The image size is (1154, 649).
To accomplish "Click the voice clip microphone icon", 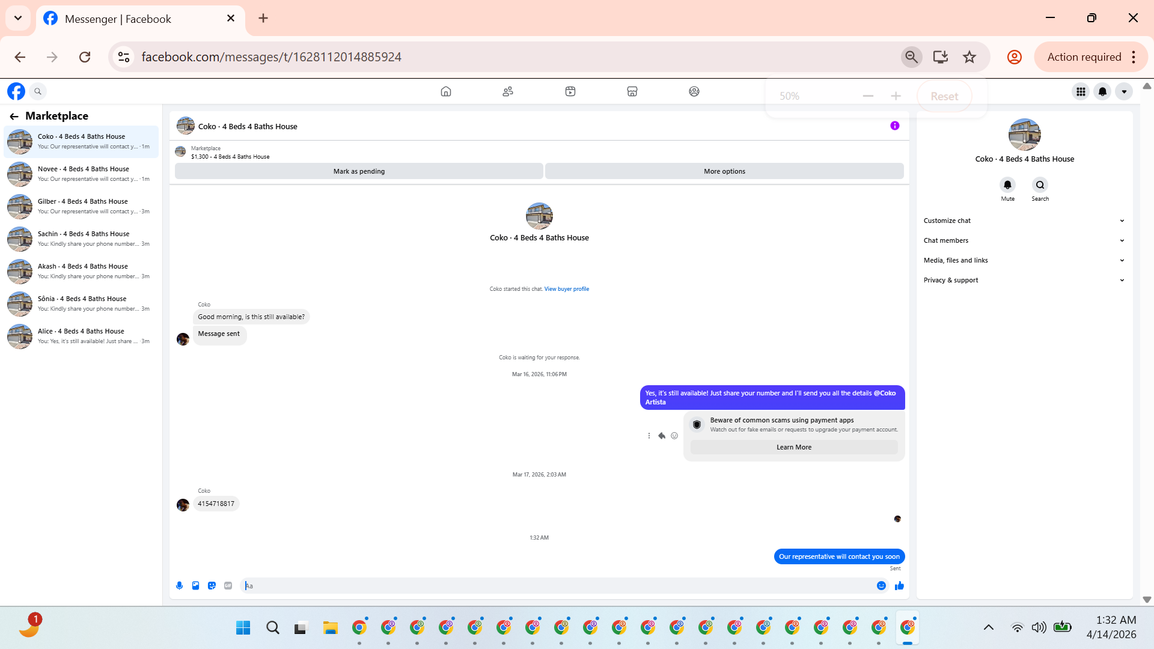I will [x=179, y=586].
